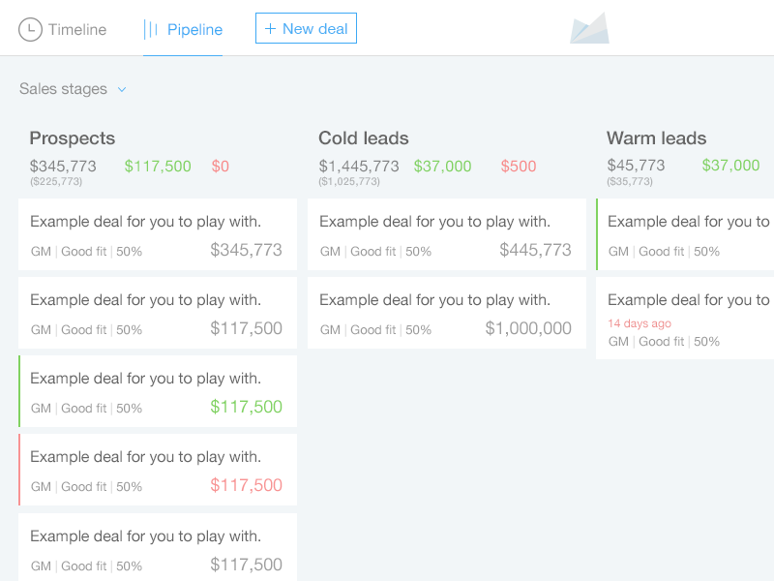Open the $1,000,000 deal card
The height and width of the screenshot is (581, 774).
click(446, 313)
